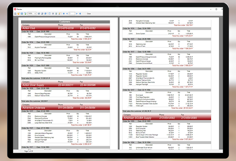Jump to the last page
The image size is (236, 161).
pyautogui.click(x=80, y=13)
